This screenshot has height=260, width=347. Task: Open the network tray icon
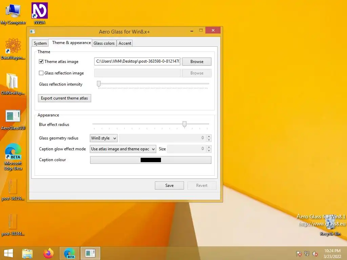(307, 253)
